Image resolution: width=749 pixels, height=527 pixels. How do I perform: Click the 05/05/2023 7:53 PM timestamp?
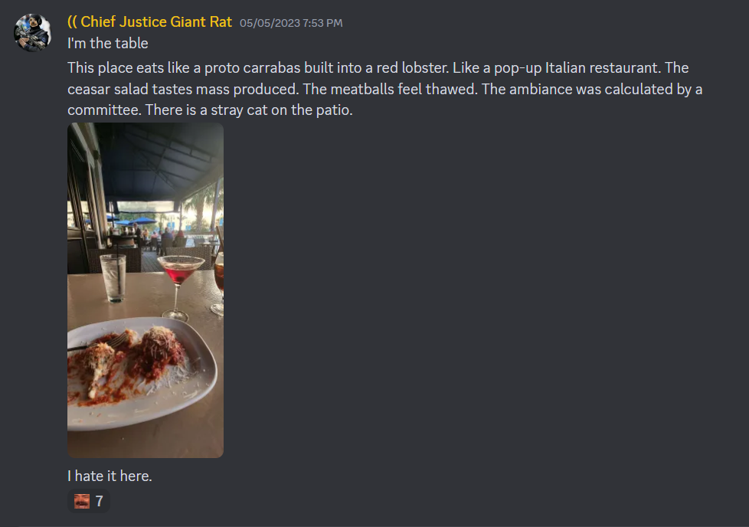pos(291,23)
